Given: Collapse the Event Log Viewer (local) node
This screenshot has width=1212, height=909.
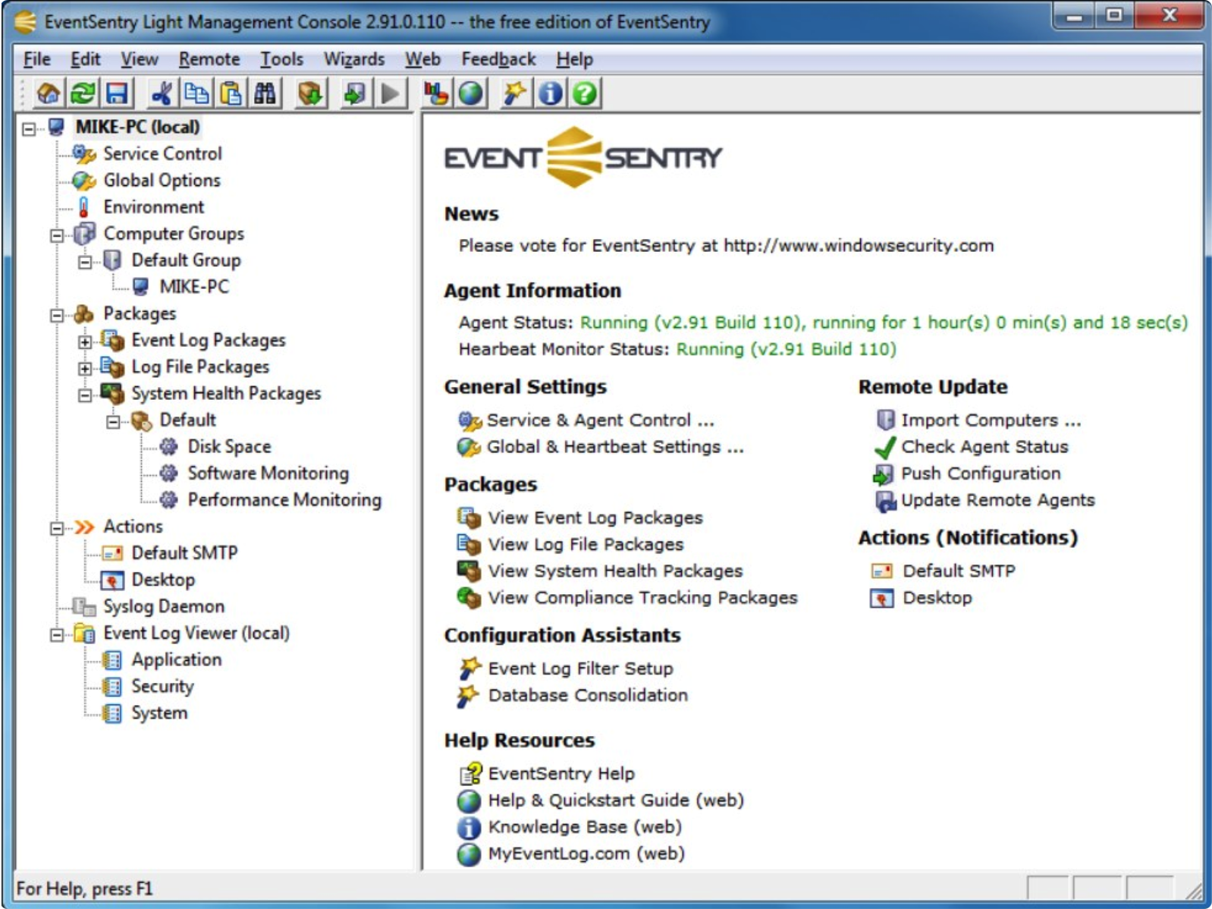Looking at the screenshot, I should tap(57, 635).
